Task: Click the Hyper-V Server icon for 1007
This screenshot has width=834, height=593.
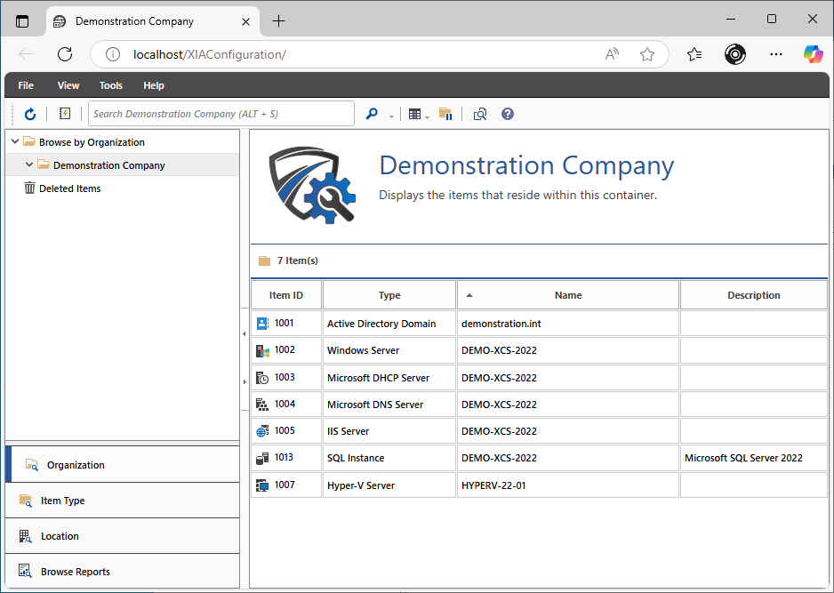Action: (x=263, y=485)
